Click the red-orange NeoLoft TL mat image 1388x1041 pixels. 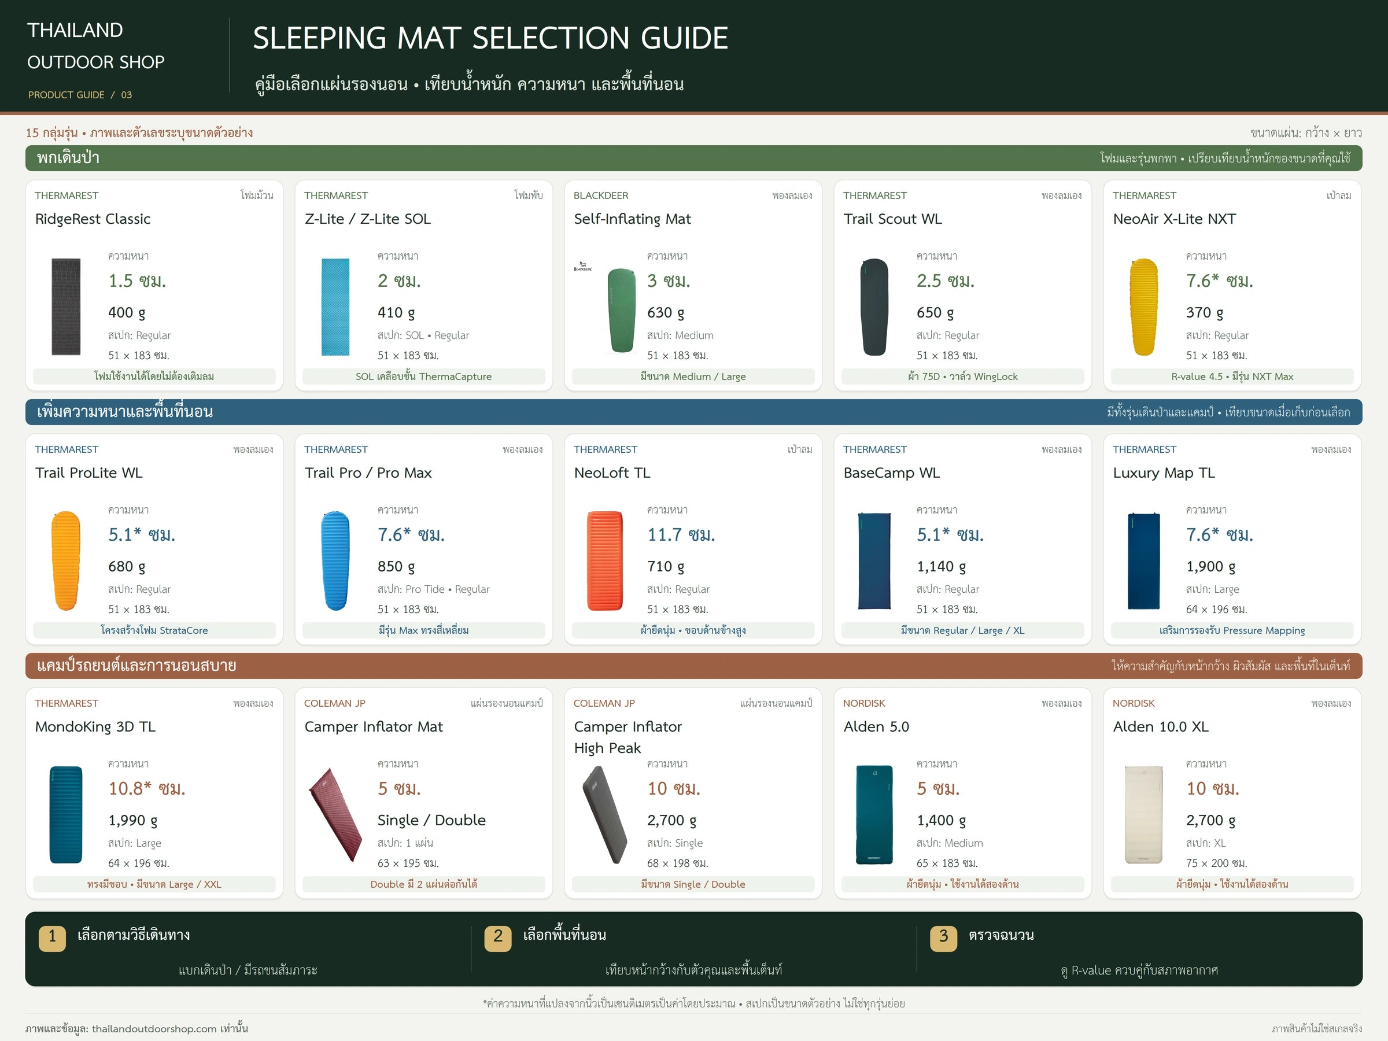pyautogui.click(x=605, y=561)
